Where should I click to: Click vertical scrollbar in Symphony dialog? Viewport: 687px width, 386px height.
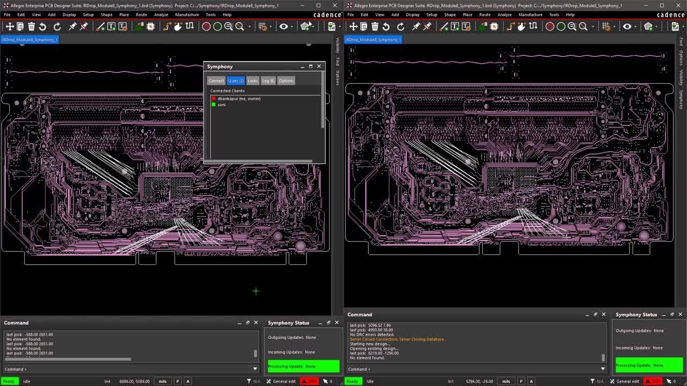[x=323, y=100]
